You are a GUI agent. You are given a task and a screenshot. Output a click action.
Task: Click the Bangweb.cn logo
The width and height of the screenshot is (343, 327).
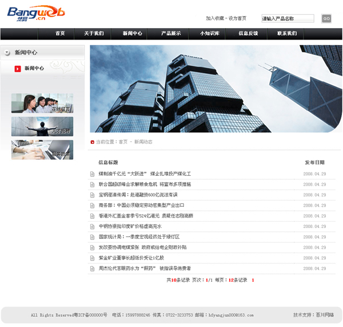point(37,13)
